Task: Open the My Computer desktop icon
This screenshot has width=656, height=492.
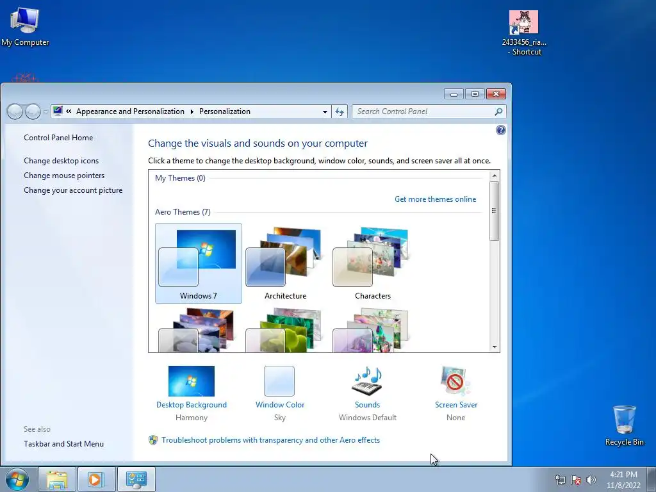Action: click(x=25, y=27)
